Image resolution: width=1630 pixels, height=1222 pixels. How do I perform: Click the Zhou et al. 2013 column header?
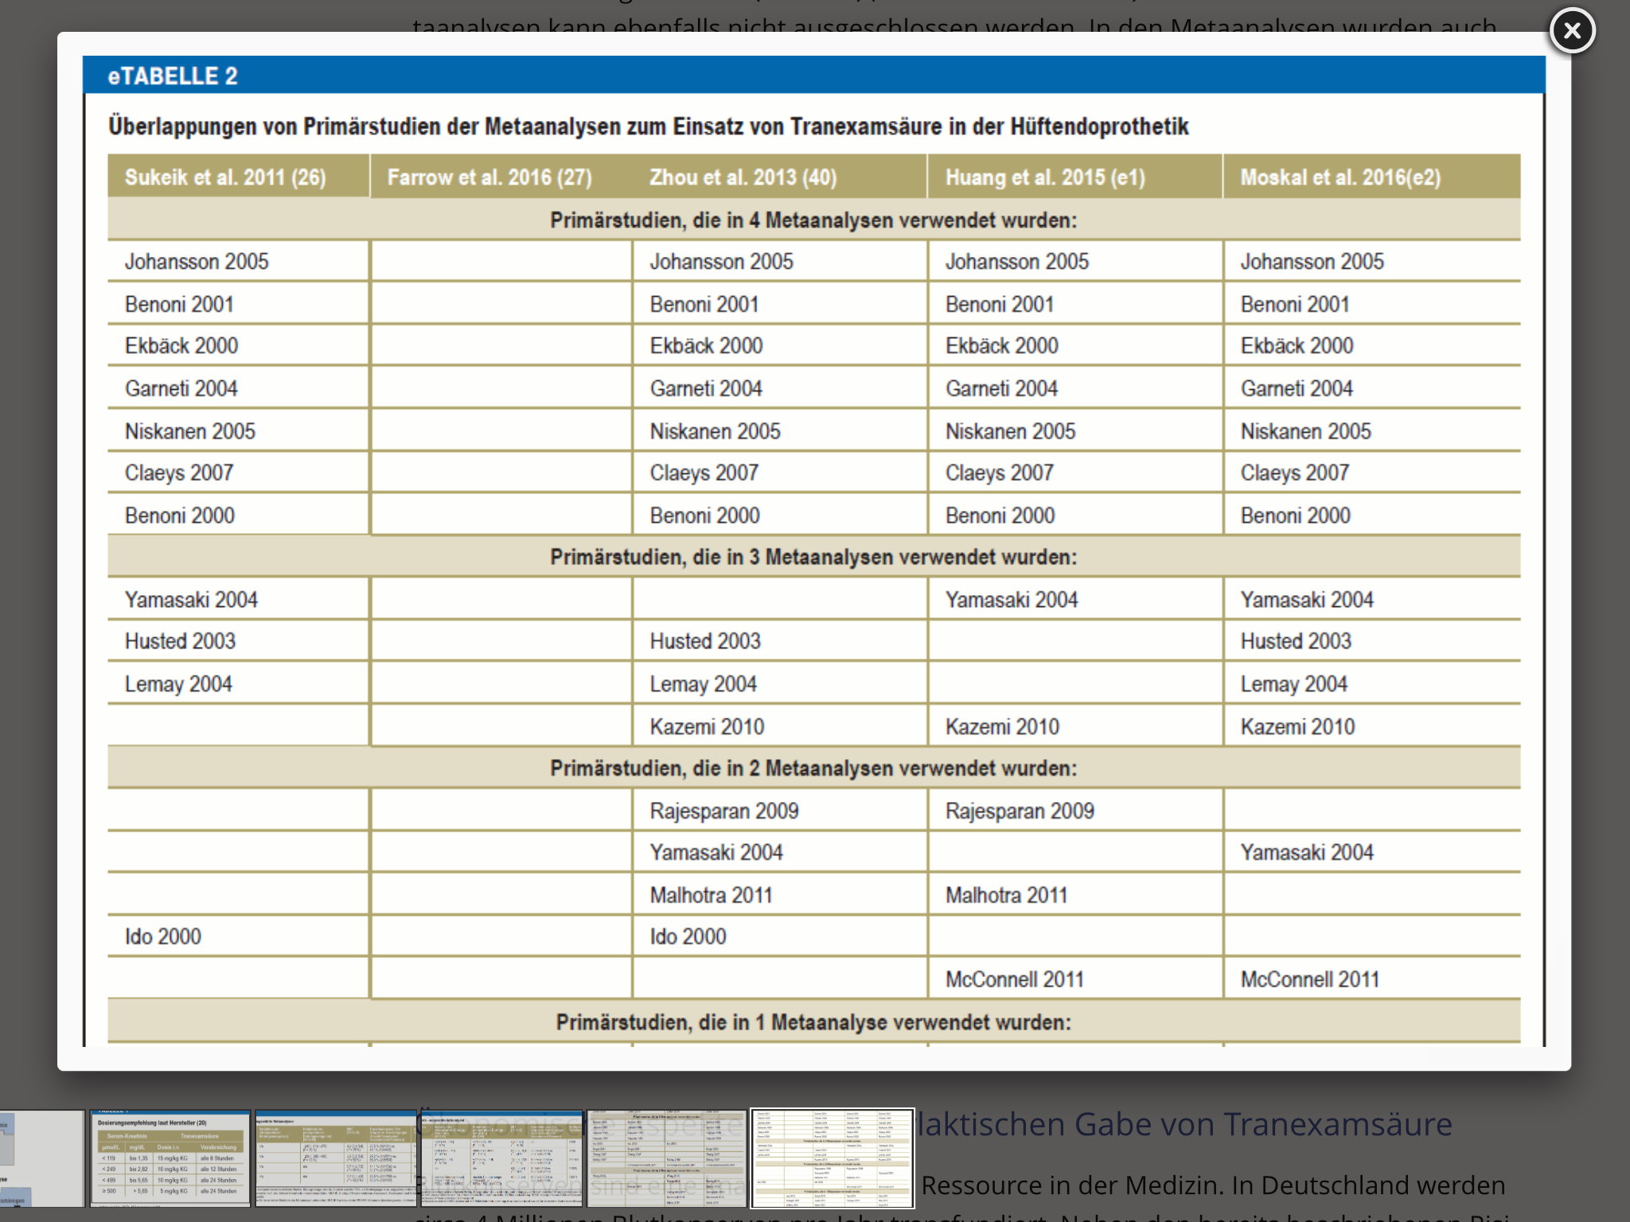[x=743, y=177]
